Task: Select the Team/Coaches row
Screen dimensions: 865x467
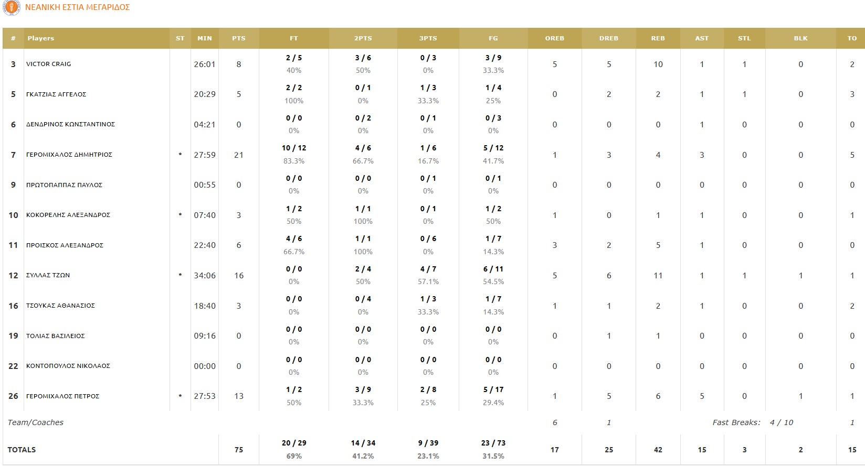Action: (432, 422)
